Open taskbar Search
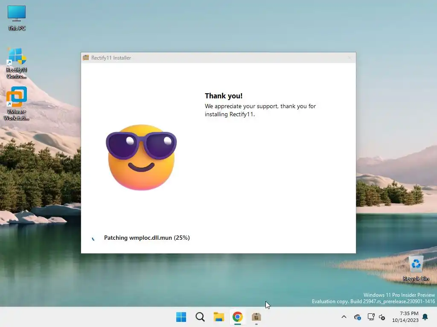The height and width of the screenshot is (327, 437). pos(200,317)
